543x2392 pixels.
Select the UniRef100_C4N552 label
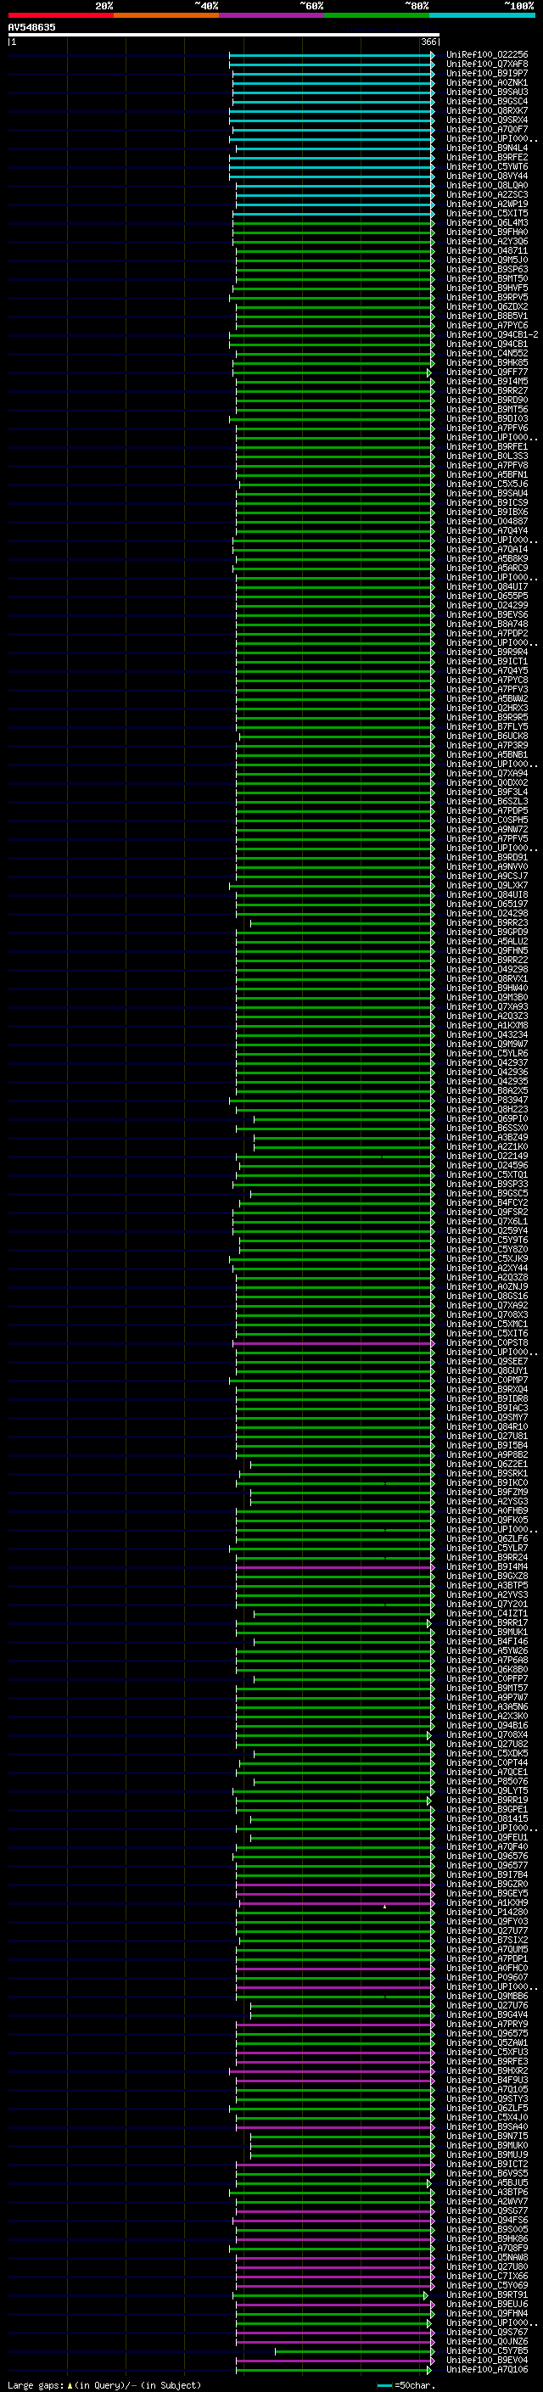tap(486, 353)
